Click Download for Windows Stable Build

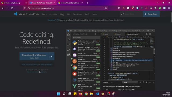[34, 56]
